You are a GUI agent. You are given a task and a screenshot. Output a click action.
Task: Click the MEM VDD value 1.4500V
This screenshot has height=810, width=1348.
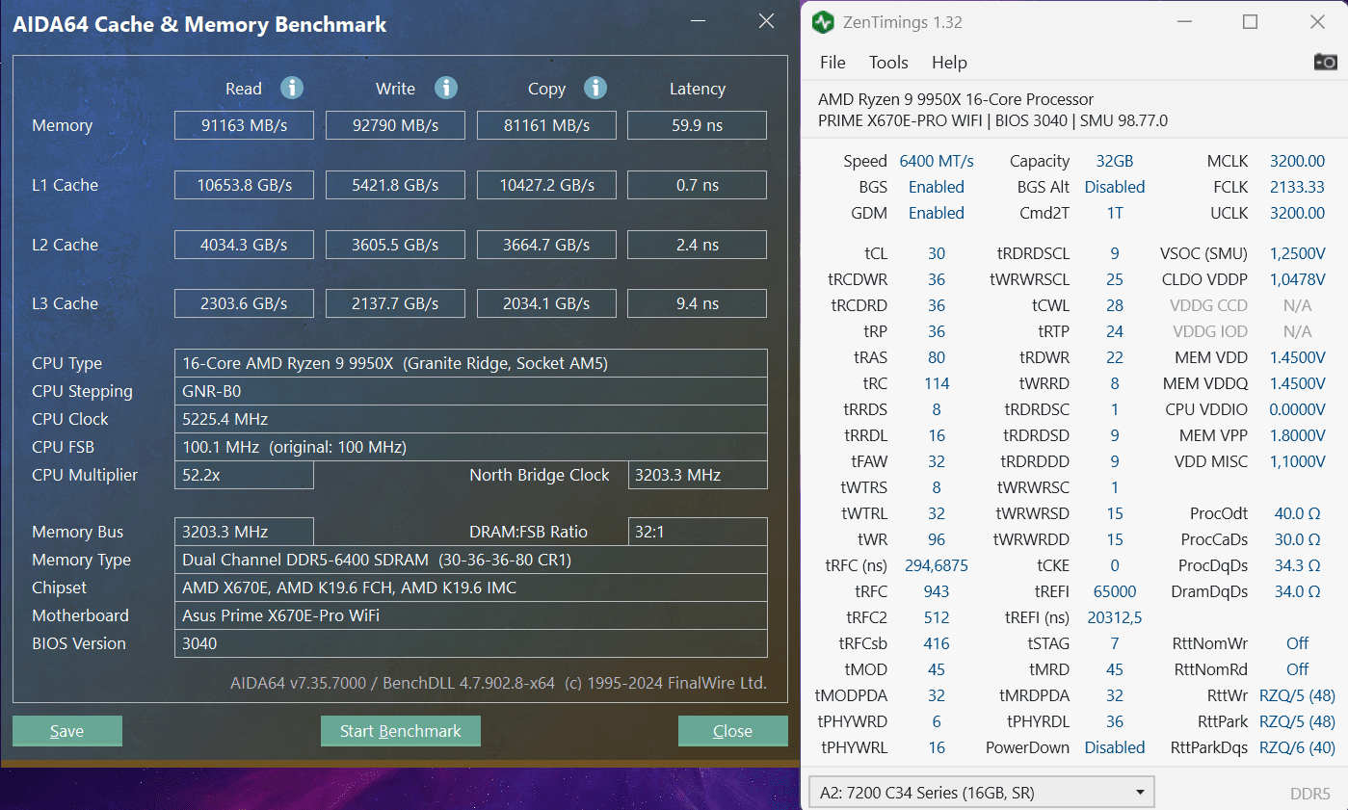(x=1297, y=357)
